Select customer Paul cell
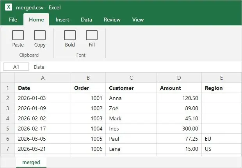Screen dimensions: 242x168 click(131, 139)
